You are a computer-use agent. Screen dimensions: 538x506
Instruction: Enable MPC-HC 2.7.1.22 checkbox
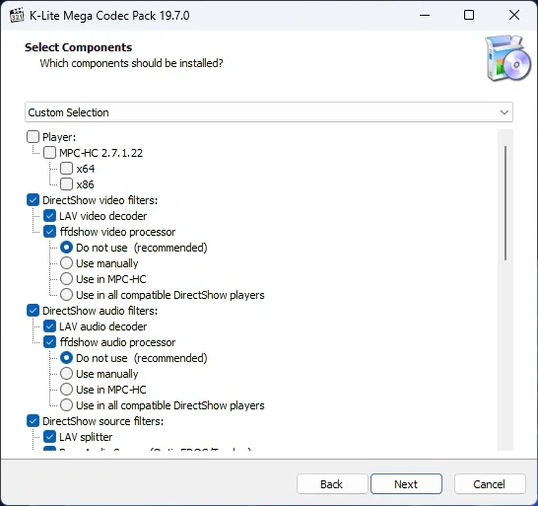click(x=49, y=153)
